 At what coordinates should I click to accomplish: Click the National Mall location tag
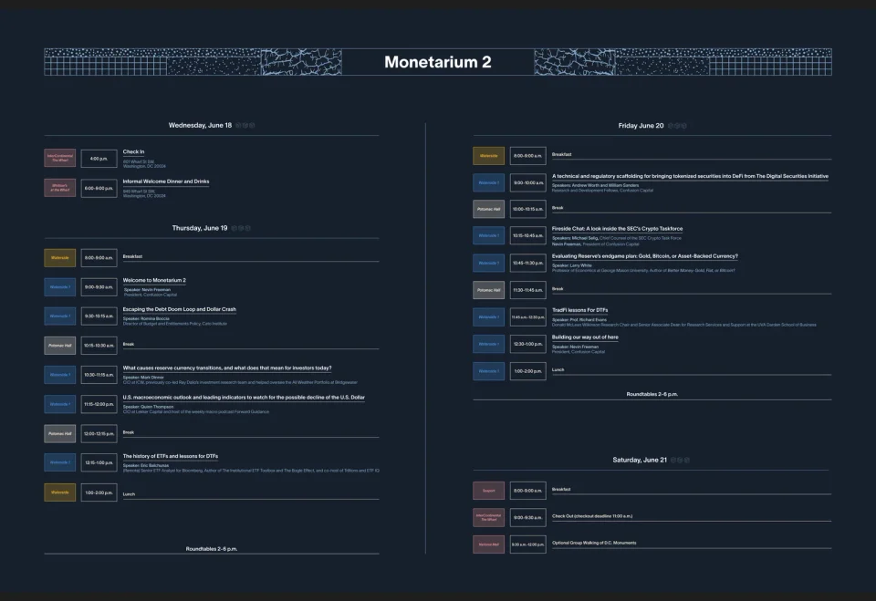[x=489, y=544]
